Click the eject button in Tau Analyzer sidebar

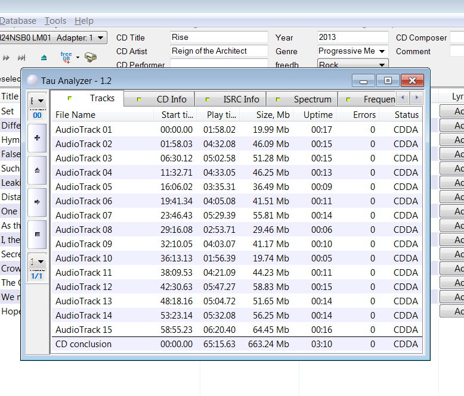pos(38,170)
